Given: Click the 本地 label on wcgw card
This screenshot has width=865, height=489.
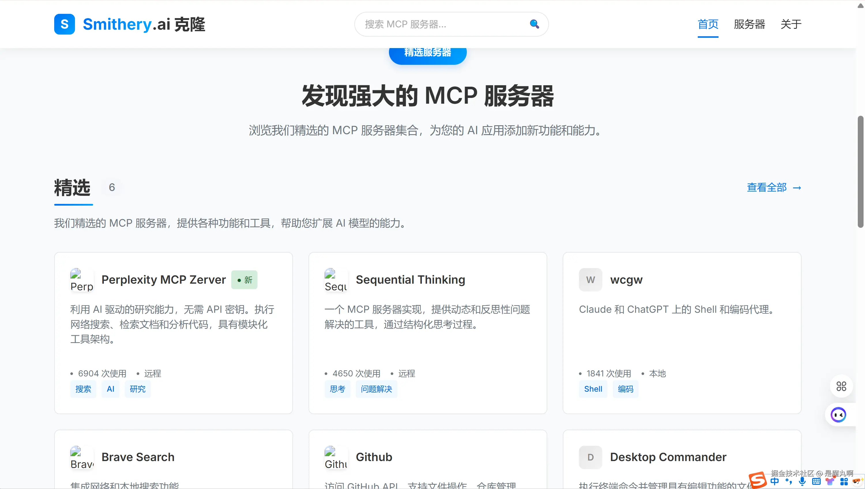Looking at the screenshot, I should (657, 374).
